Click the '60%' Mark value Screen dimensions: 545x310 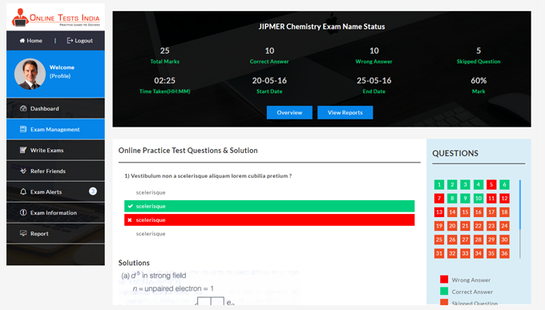[x=478, y=81]
